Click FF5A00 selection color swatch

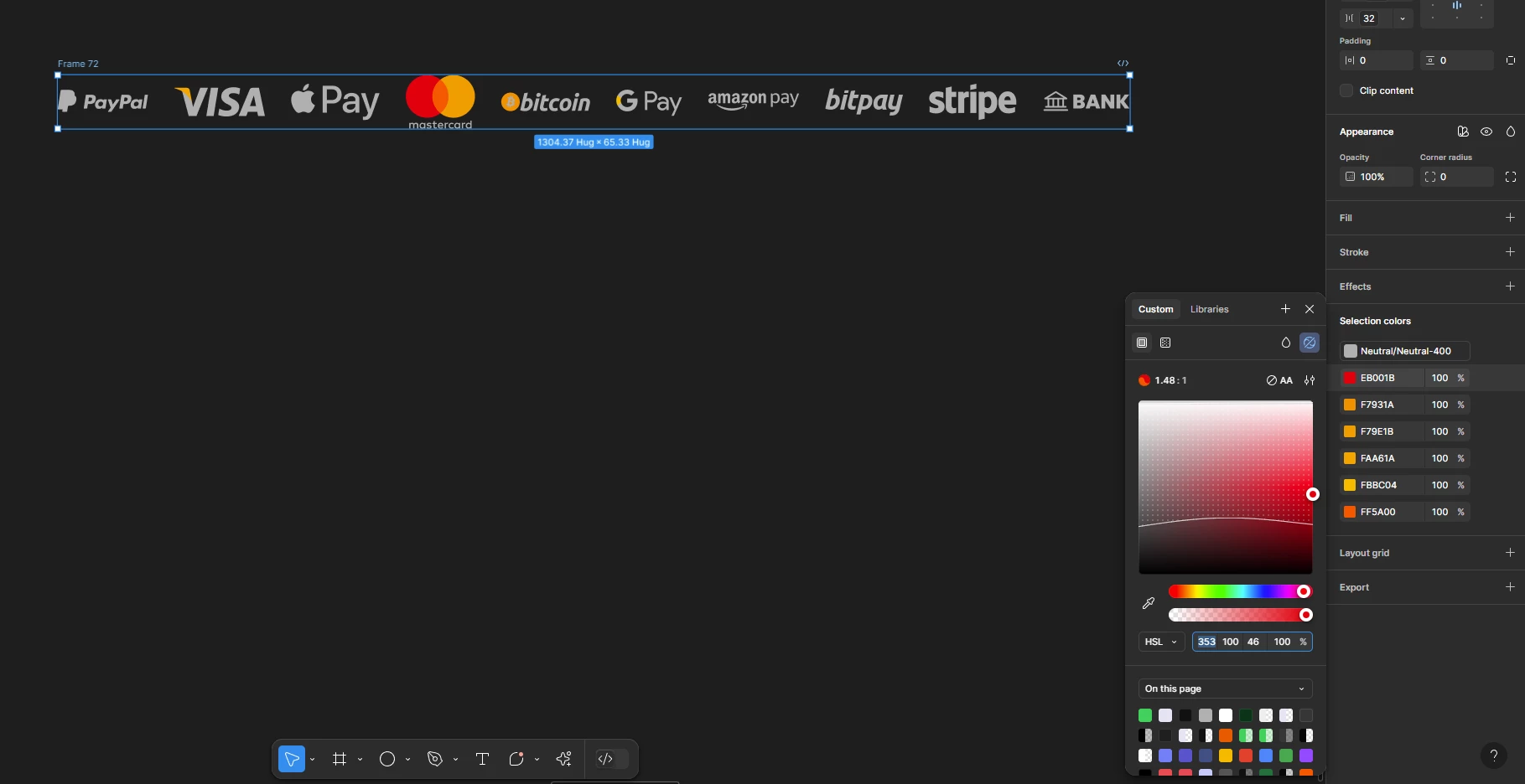point(1350,512)
